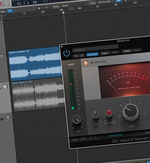Click loop icon on Spinnin Unmaster region
150x163 pixels.
28,51
